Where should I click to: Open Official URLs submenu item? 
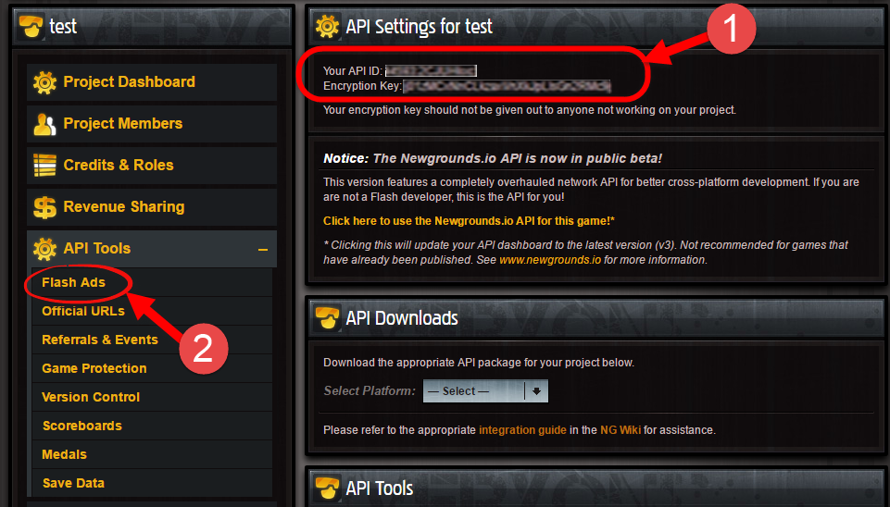pyautogui.click(x=152, y=311)
